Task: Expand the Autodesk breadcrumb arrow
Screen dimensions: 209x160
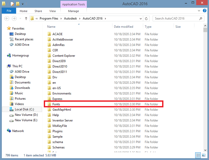Action: (80, 18)
